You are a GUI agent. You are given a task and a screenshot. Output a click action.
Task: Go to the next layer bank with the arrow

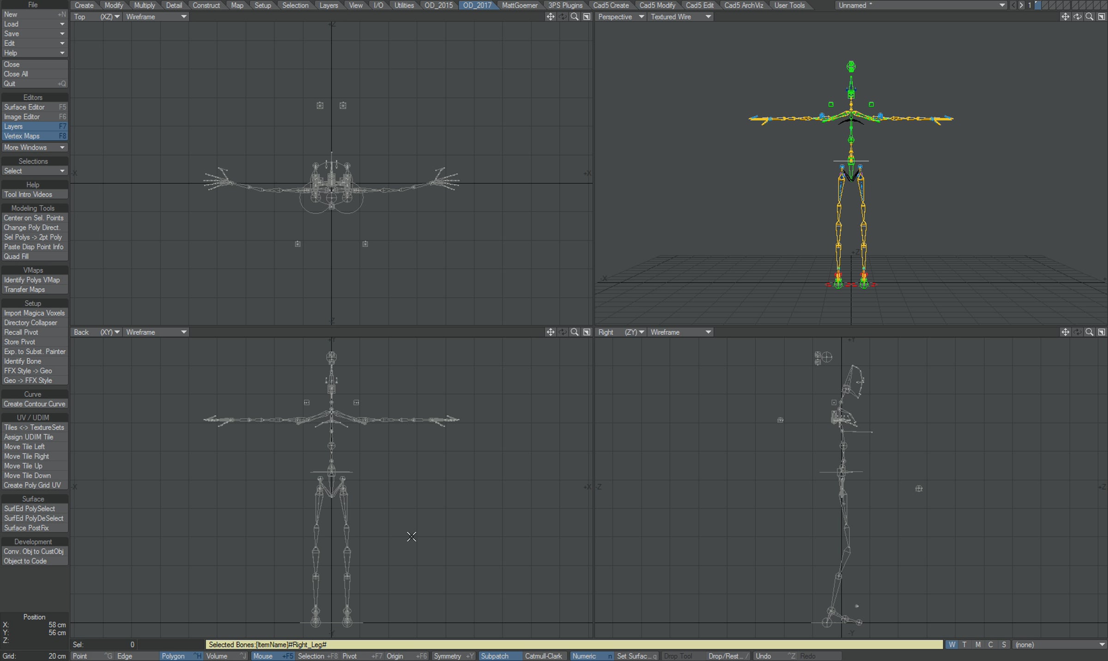click(x=1021, y=5)
